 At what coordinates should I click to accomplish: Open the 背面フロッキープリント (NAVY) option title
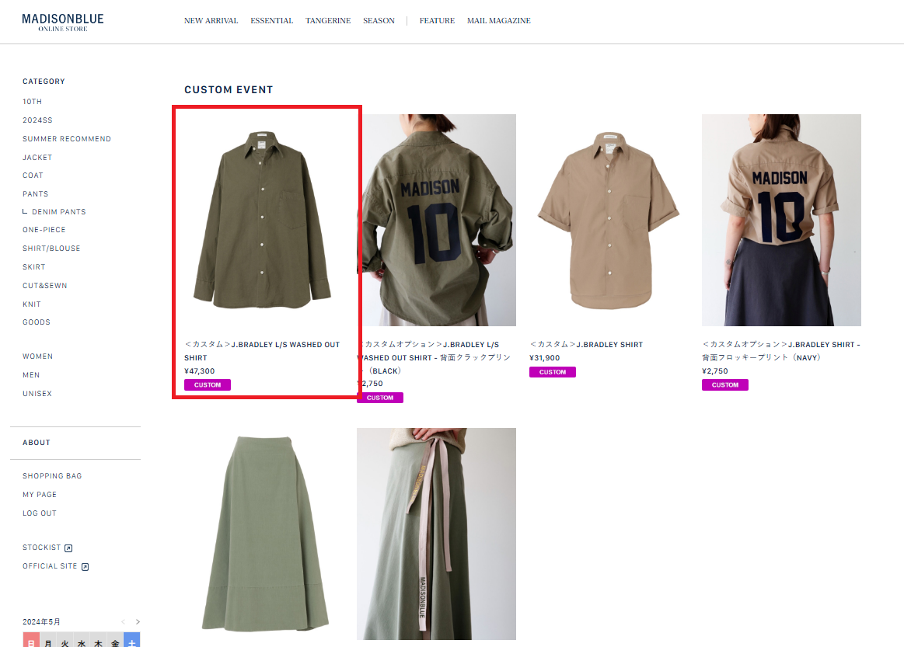click(780, 351)
